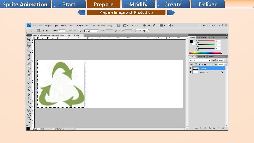Viewport: 254px width, 143px height.
Task: Select the Lasso tool
Action: pos(29,47)
